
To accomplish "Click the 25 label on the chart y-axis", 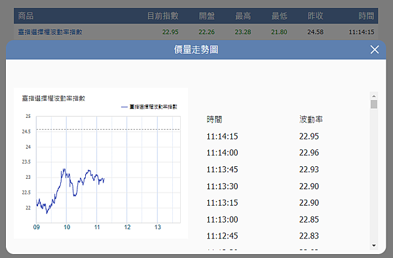I will tap(28, 116).
